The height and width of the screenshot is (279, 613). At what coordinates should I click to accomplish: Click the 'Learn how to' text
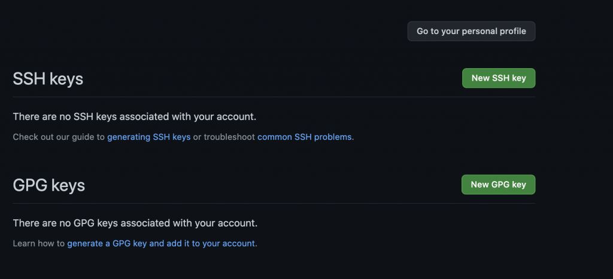coord(39,243)
